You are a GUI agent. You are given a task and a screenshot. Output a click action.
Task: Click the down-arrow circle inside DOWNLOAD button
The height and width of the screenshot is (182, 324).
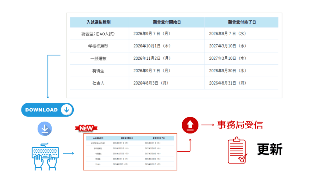pos(66,110)
